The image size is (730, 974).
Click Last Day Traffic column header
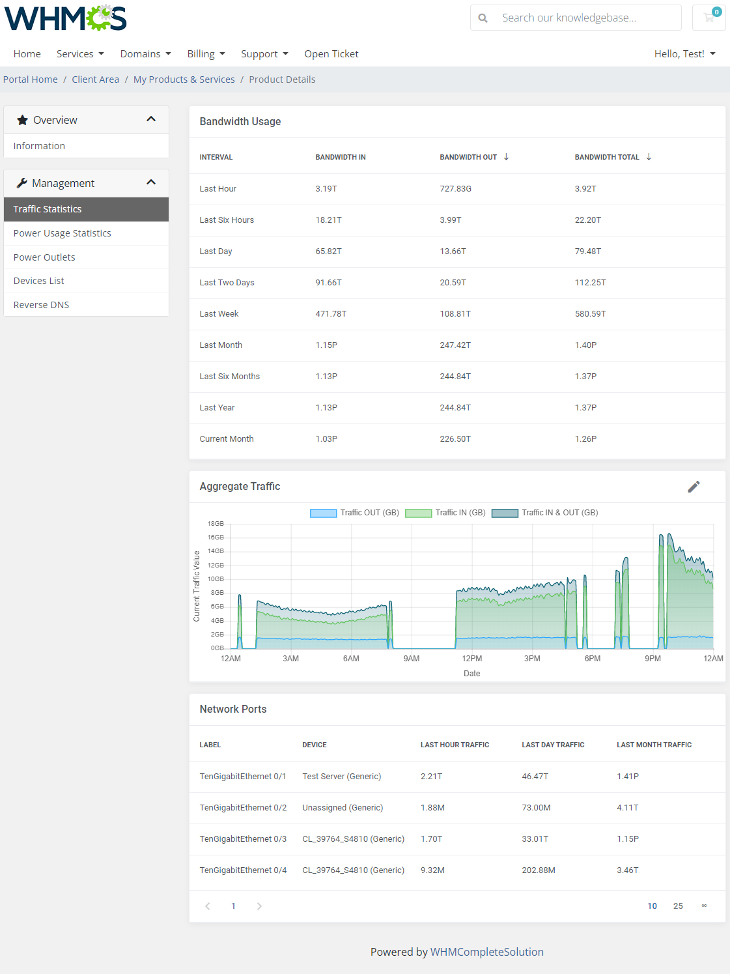click(553, 745)
